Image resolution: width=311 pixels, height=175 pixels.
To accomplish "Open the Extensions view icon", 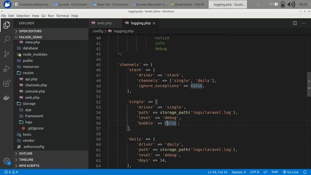I will pyautogui.click(x=6, y=83).
